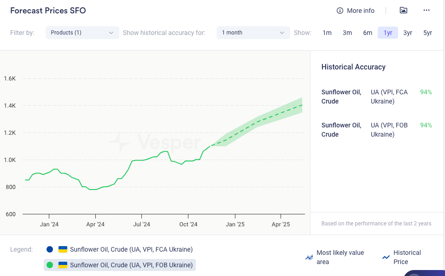
Task: Click the save chart image icon
Action: [404, 10]
